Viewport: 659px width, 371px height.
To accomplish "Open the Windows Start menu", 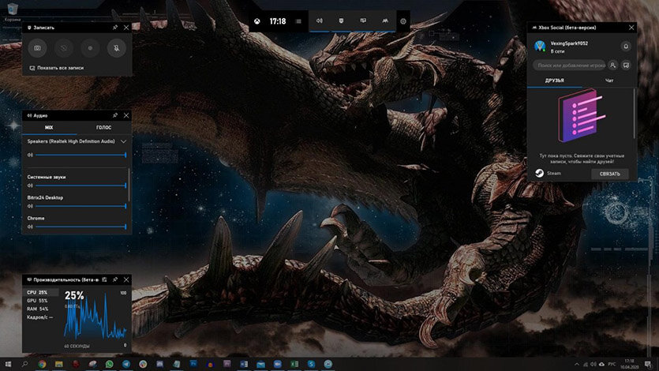I will pyautogui.click(x=8, y=364).
